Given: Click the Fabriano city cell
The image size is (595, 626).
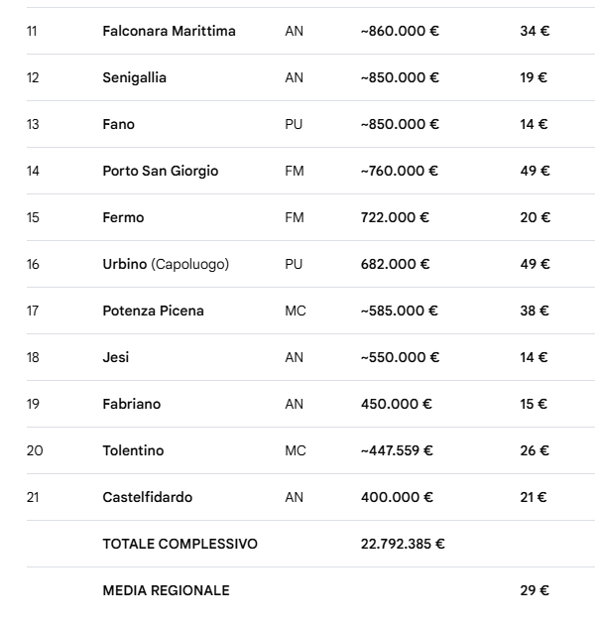Looking at the screenshot, I should point(131,404).
